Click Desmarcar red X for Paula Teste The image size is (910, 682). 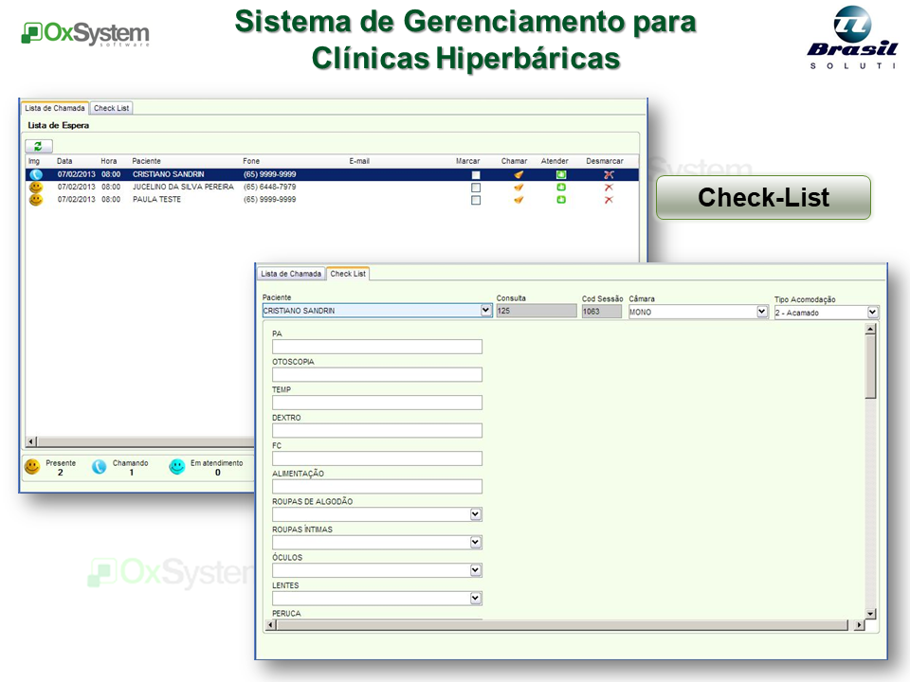[609, 200]
